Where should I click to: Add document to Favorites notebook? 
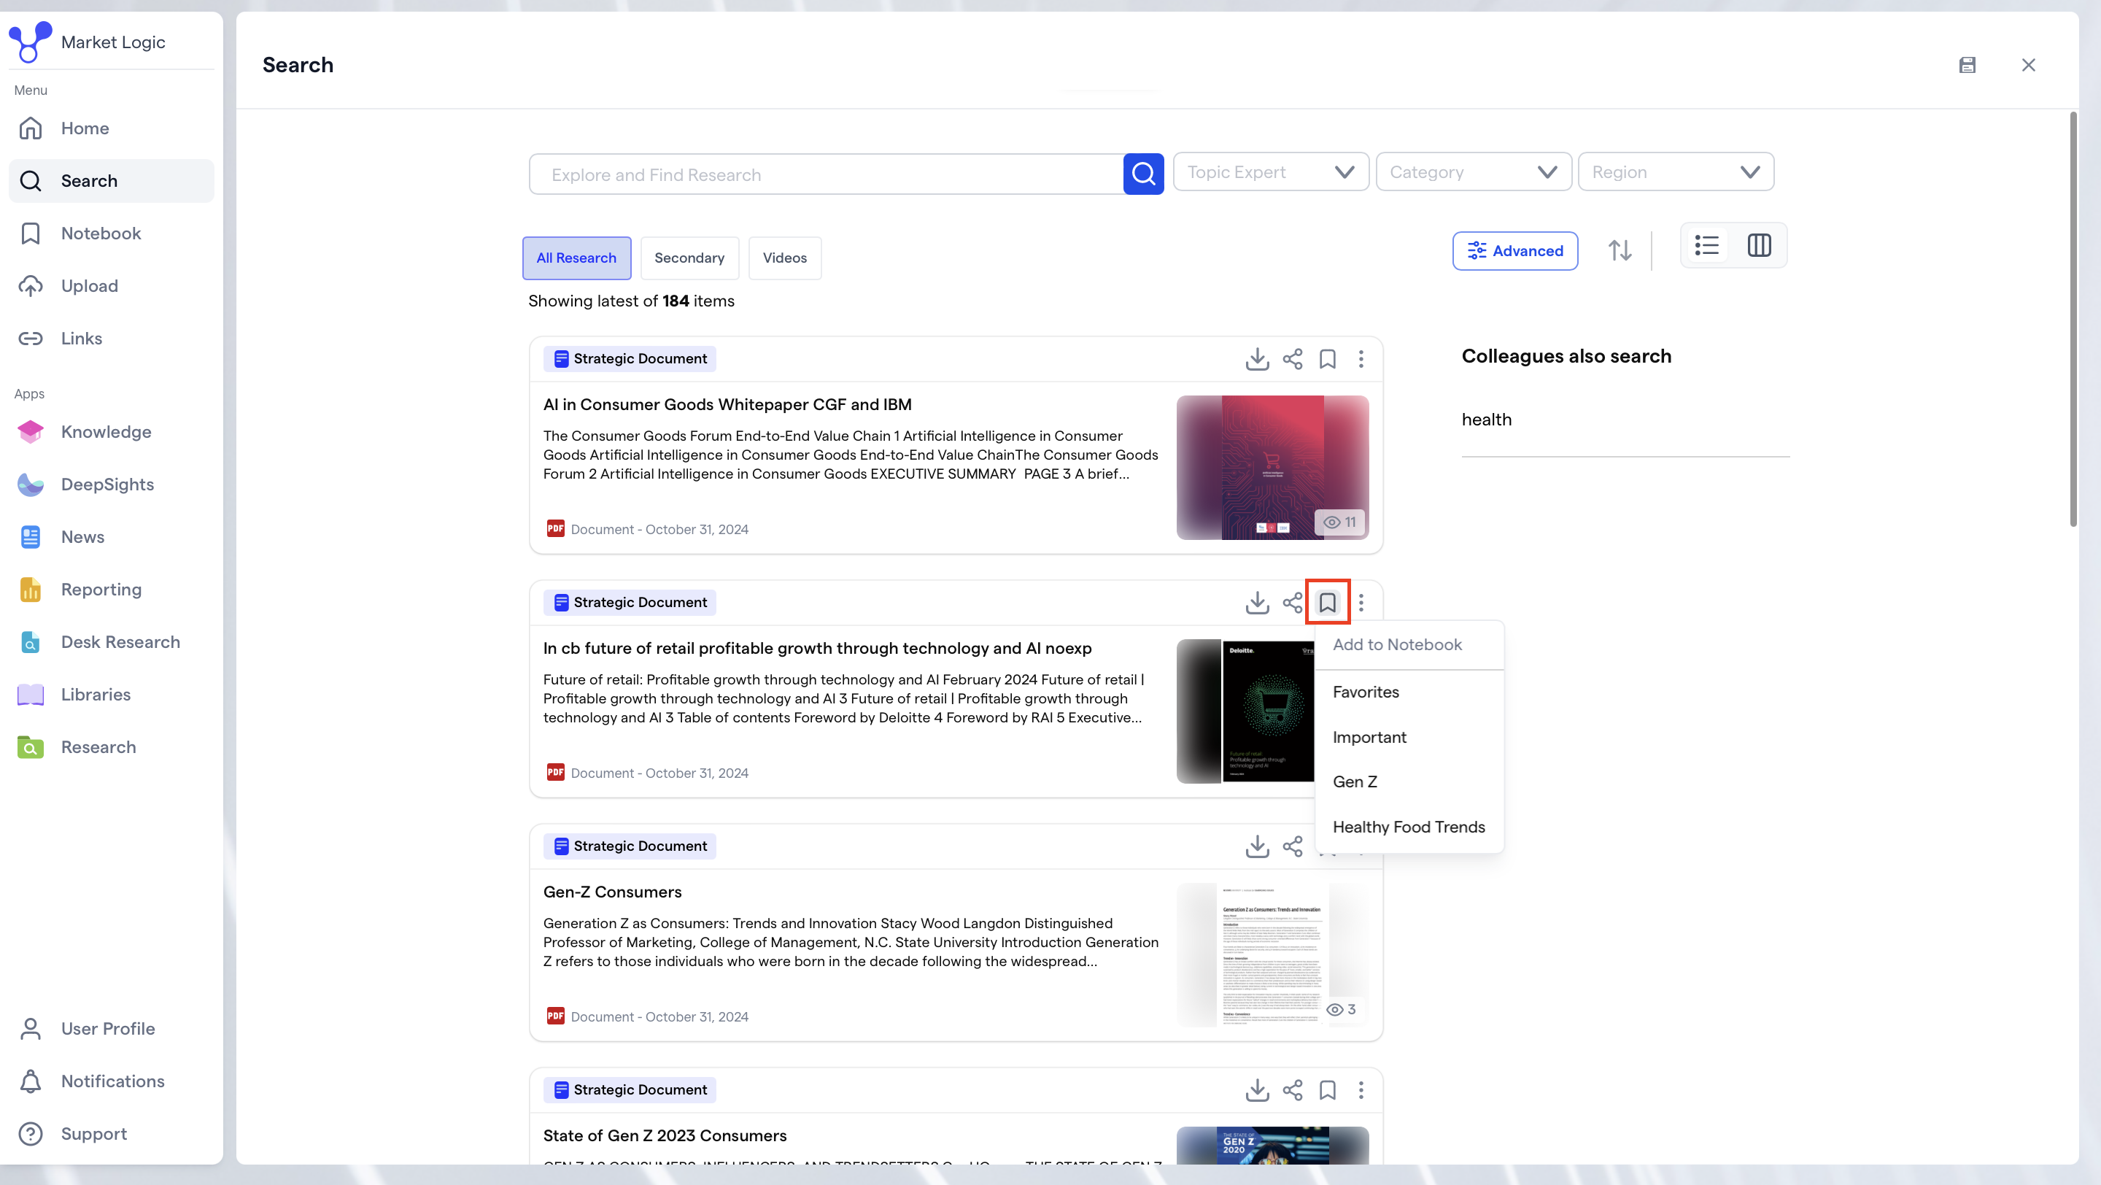tap(1409, 692)
